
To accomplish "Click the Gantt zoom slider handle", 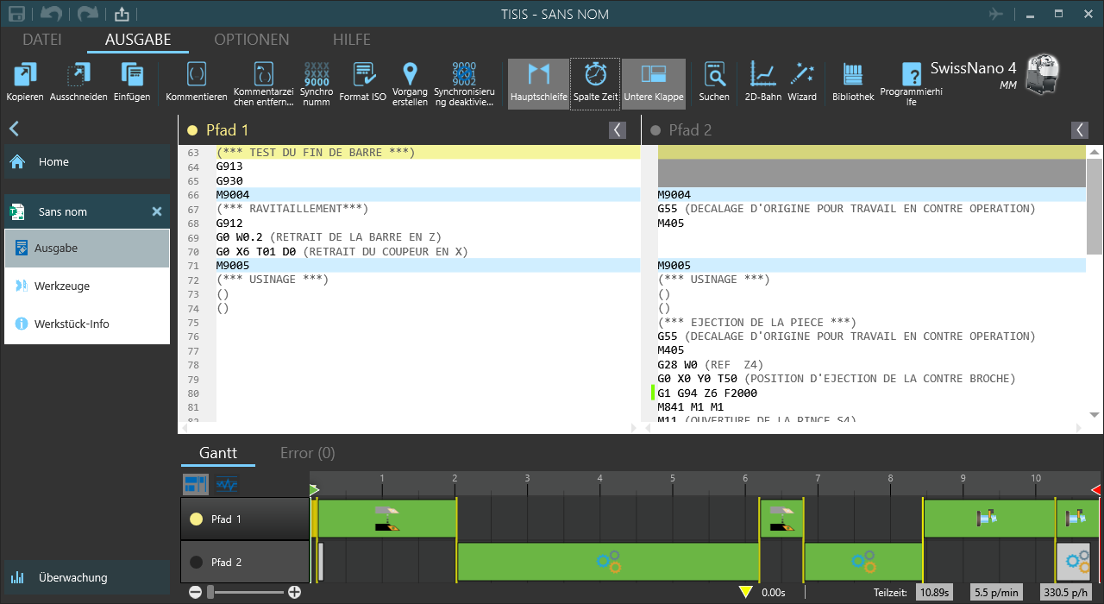I will tap(211, 592).
